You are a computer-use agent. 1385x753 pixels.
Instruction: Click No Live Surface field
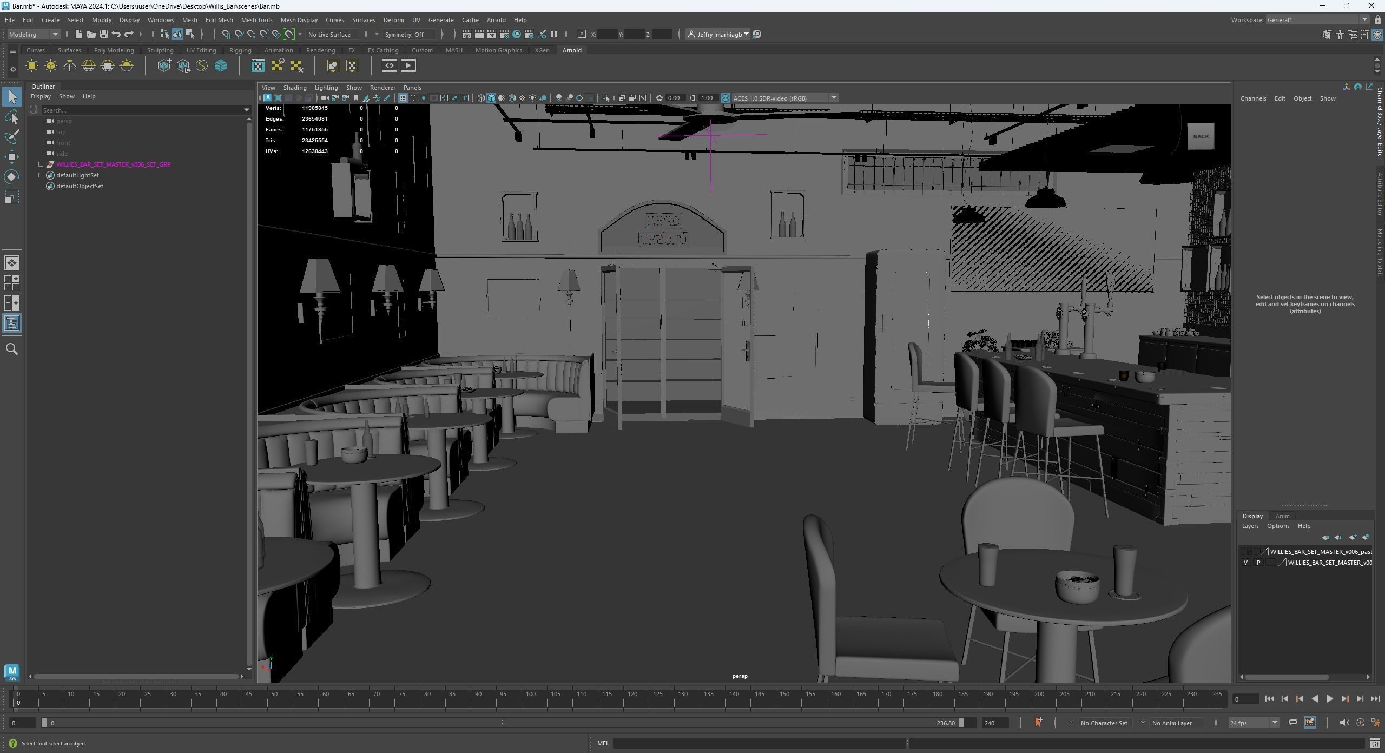tap(332, 34)
